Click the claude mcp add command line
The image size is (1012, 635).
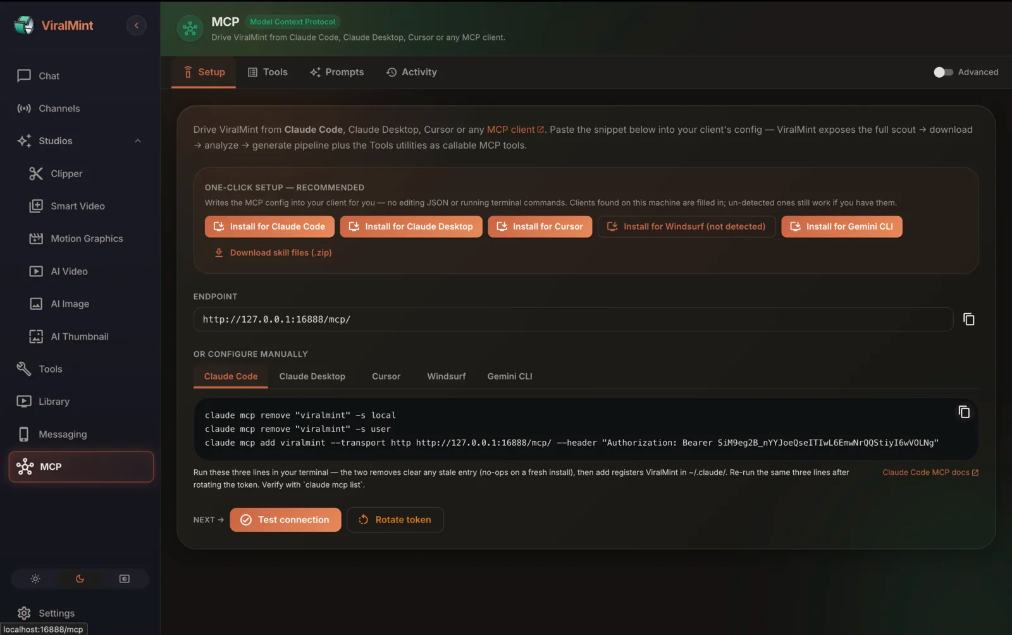click(571, 443)
